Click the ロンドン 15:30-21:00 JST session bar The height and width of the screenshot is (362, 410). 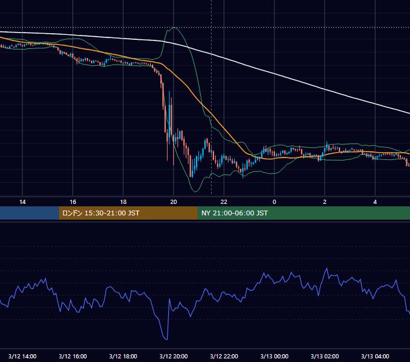click(128, 213)
